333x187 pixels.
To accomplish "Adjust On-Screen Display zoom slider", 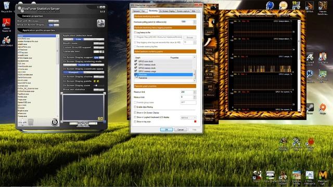I will [x=96, y=85].
